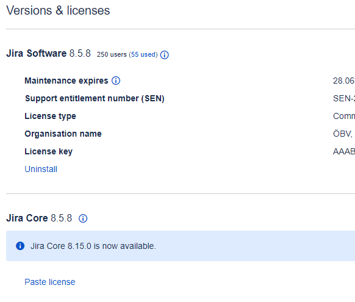
Task: Click the license key value starting AAAB
Action: pos(344,151)
